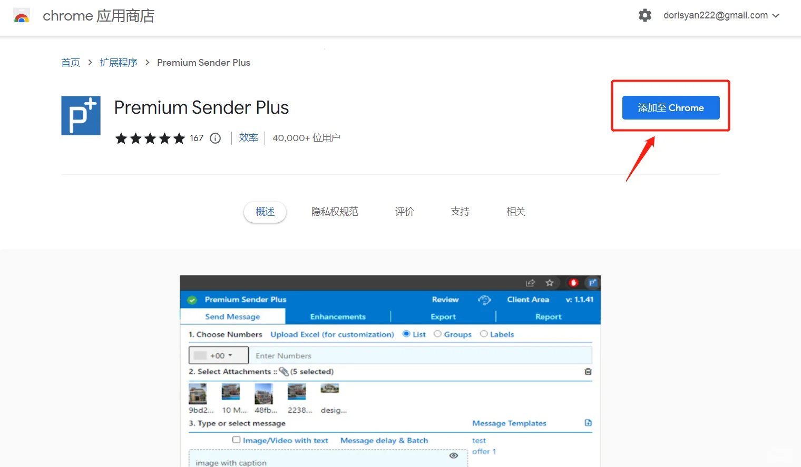This screenshot has height=467, width=801.
Task: Open the +00 country code dropdown
Action: (219, 355)
